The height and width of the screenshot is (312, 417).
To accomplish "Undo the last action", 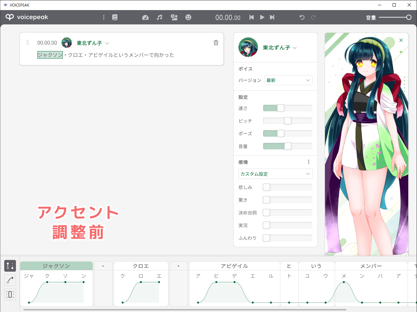I will coord(302,17).
